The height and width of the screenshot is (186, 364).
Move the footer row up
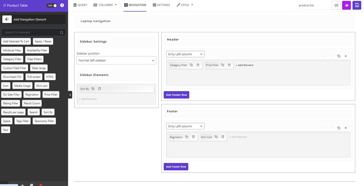coord(325,128)
